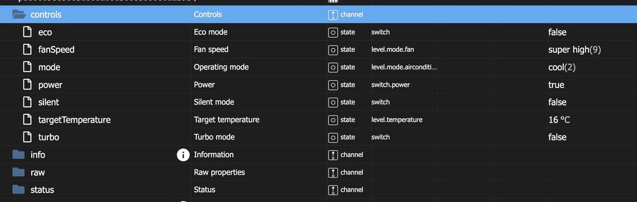This screenshot has width=637, height=202.
Task: Toggle the Silent mode false value
Action: [x=557, y=102]
